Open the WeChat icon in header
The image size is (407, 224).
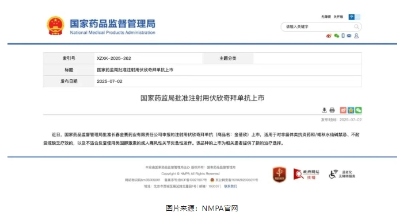pos(337,36)
